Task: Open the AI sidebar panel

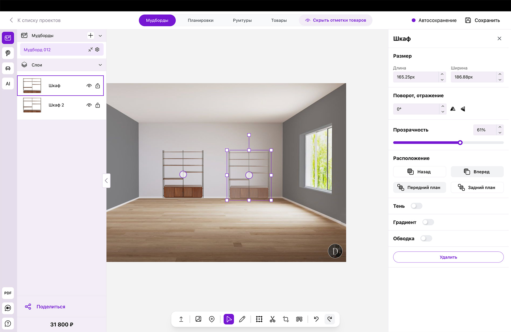Action: point(8,84)
